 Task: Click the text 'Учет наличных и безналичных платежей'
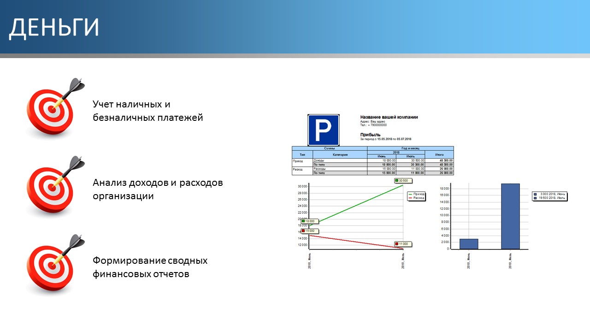[x=147, y=111]
